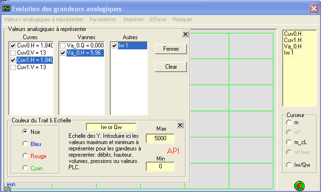The image size is (321, 192).
Task: Select the Iw/Qw cursor option
Action: pyautogui.click(x=289, y=165)
